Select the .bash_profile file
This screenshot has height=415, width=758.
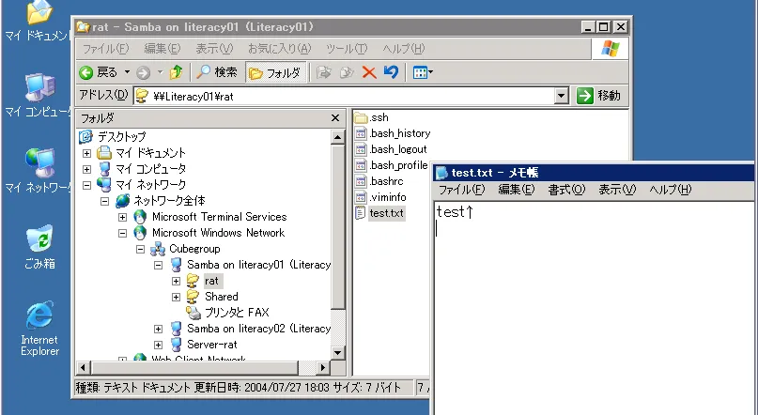pyautogui.click(x=391, y=165)
